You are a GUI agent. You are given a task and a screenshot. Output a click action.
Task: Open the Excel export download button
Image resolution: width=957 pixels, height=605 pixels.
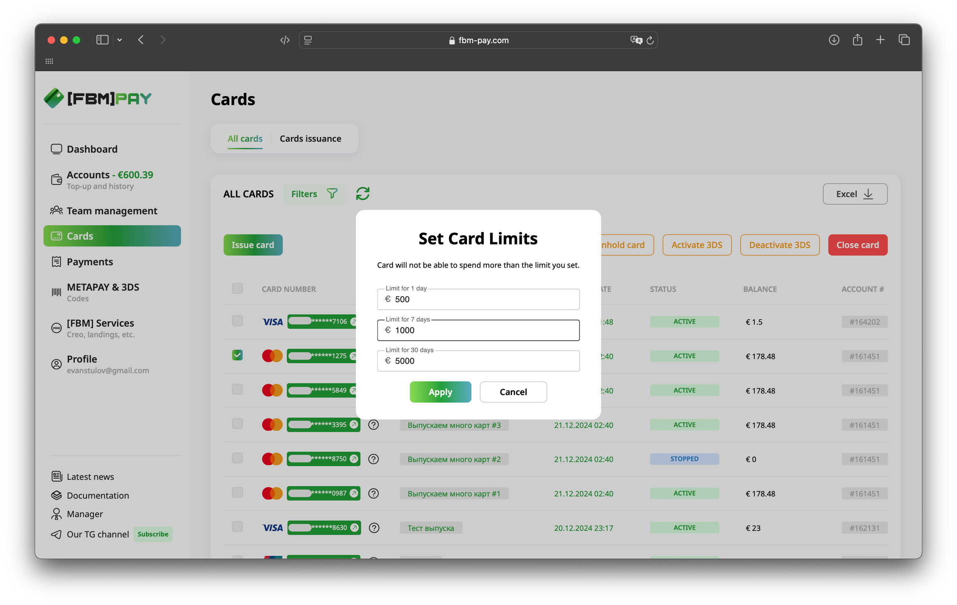[855, 194]
